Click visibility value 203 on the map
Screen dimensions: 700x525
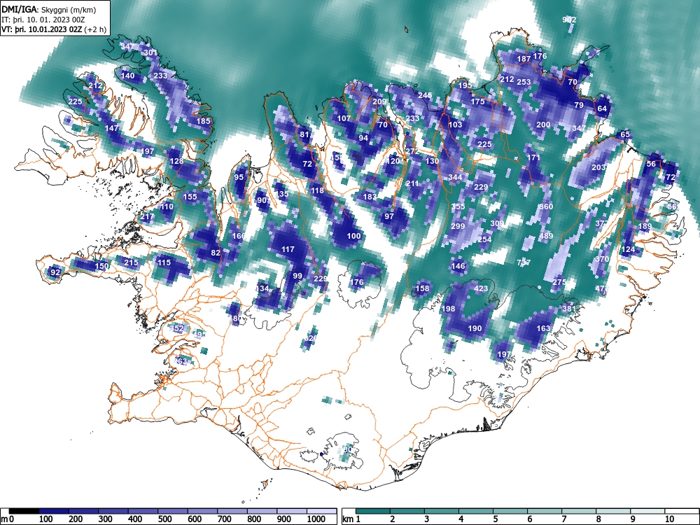pyautogui.click(x=598, y=167)
